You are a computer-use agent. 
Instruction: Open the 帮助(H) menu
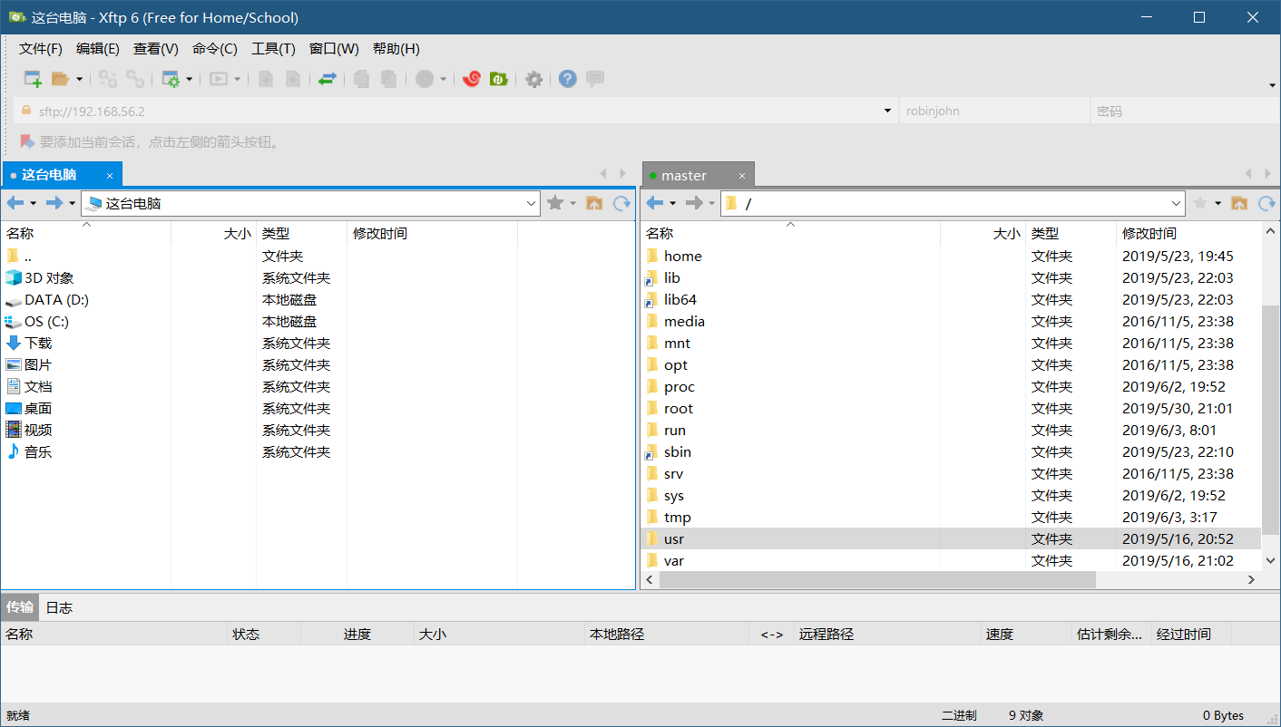[x=396, y=49]
